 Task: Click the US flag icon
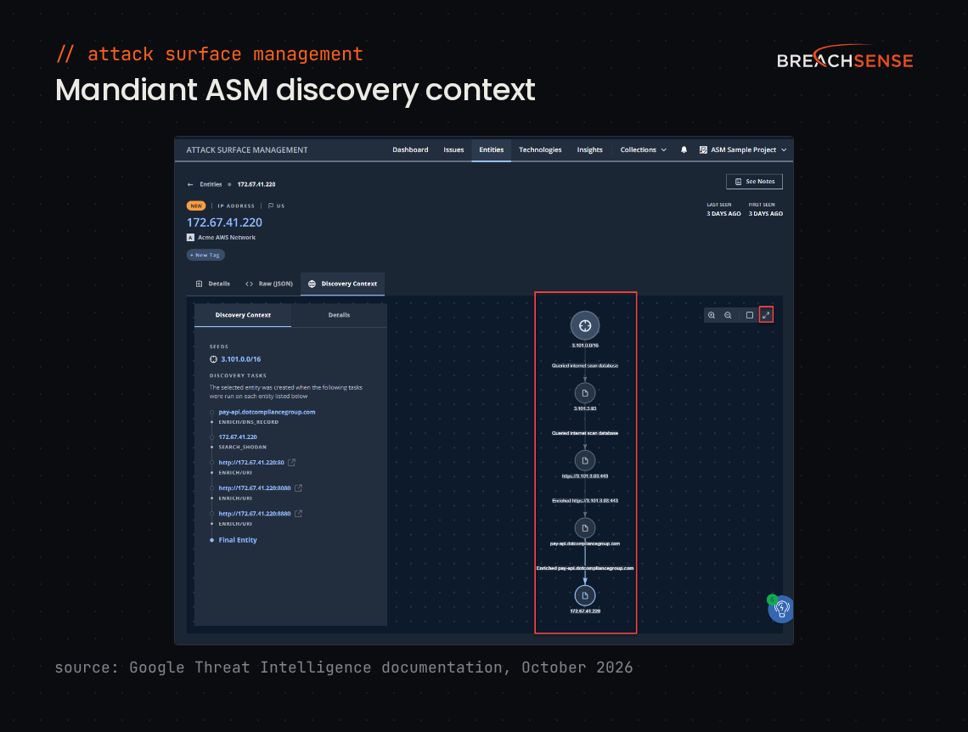click(x=270, y=206)
